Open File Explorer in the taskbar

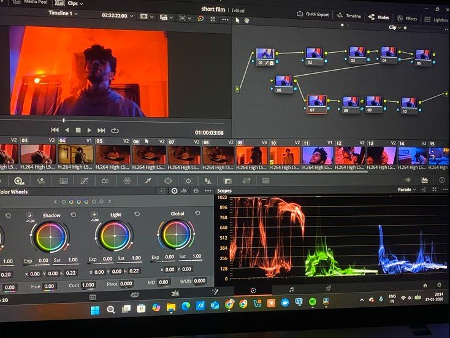tap(171, 307)
